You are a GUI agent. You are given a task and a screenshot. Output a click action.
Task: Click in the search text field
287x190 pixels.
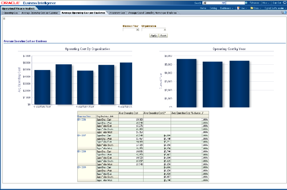click(x=236, y=3)
